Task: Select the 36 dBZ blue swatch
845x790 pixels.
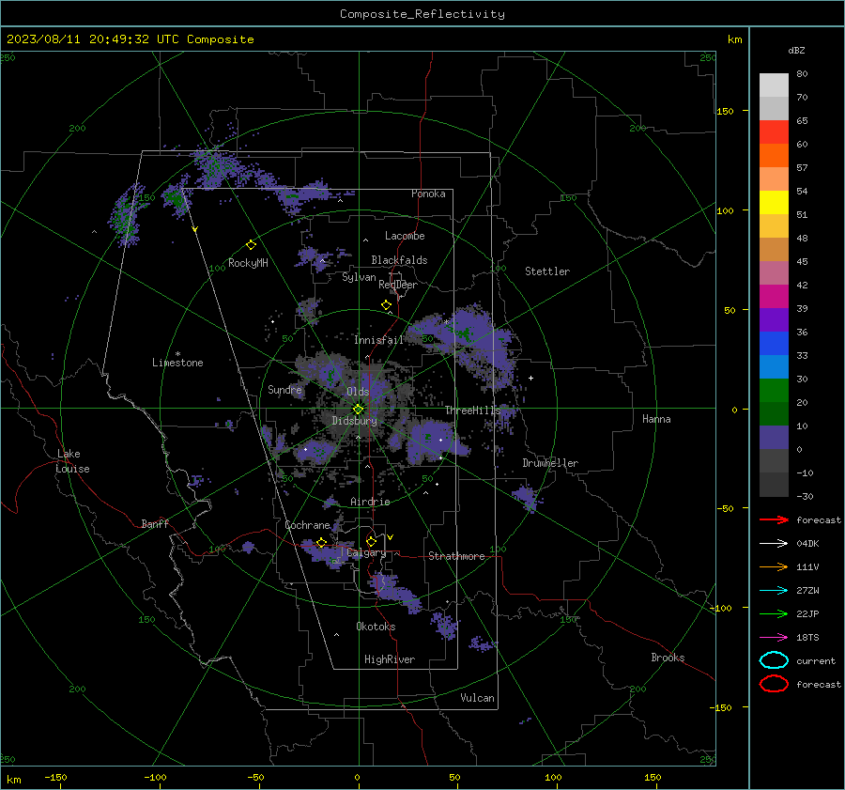Action: [x=774, y=343]
